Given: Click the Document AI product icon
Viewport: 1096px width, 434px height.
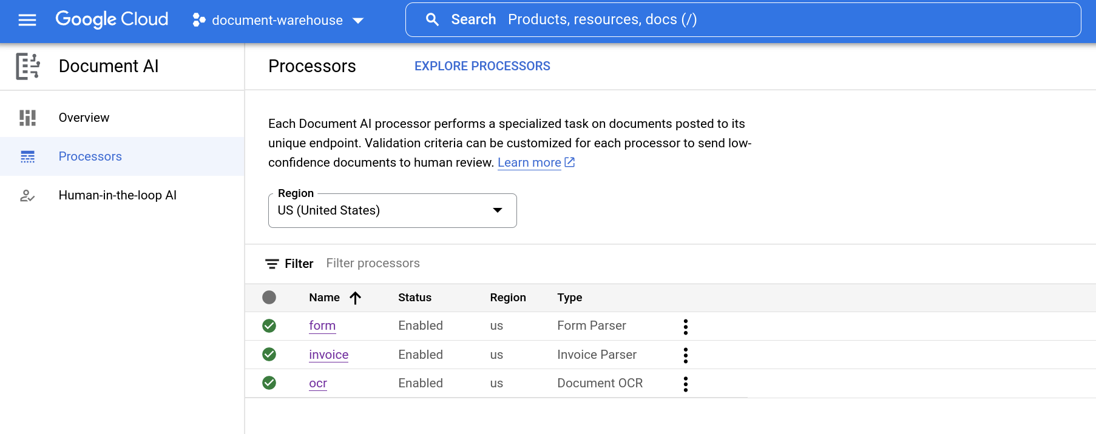Looking at the screenshot, I should coord(28,66).
